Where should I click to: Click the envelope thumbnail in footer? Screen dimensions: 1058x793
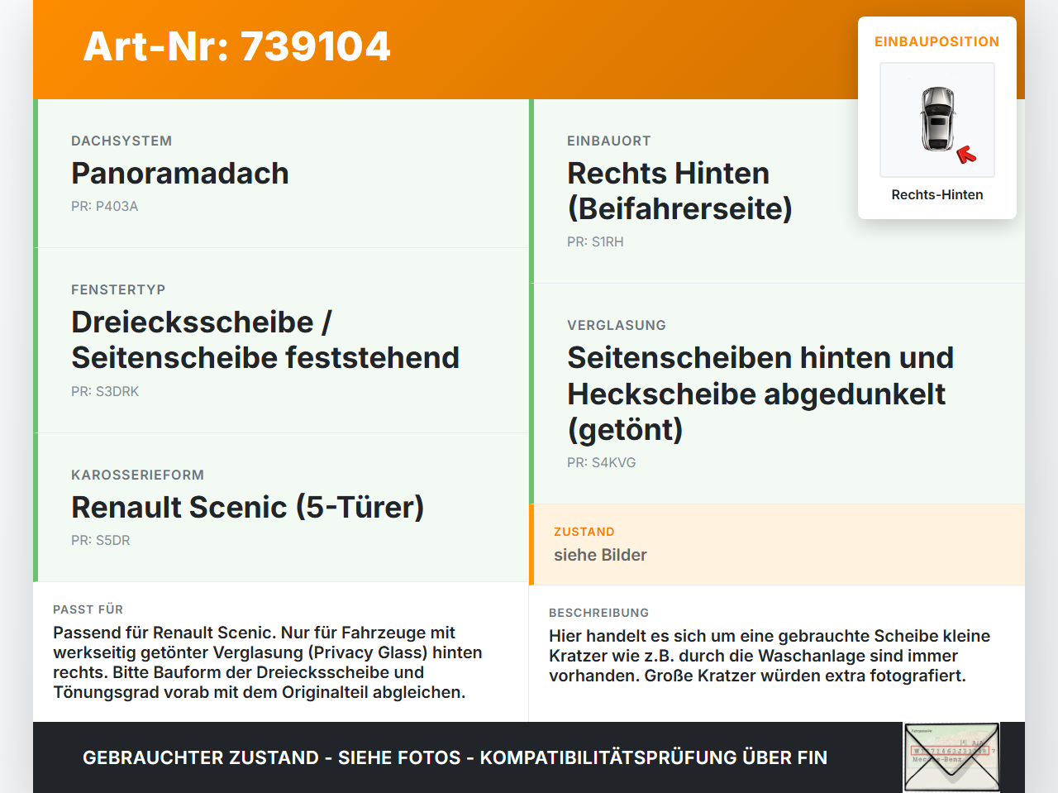[x=952, y=757]
